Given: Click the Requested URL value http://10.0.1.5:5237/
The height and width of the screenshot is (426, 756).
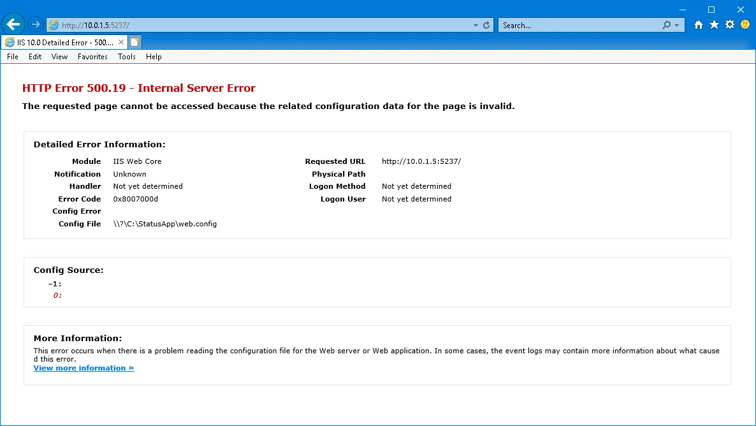Looking at the screenshot, I should [421, 161].
